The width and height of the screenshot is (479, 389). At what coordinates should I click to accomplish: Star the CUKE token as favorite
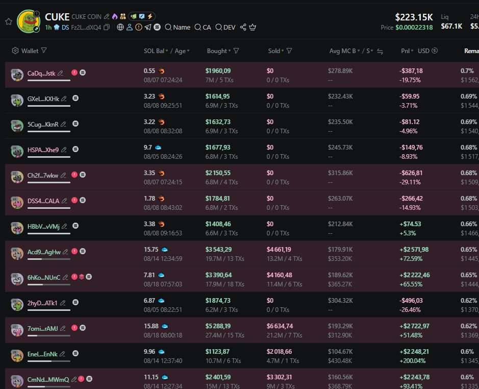pos(9,21)
